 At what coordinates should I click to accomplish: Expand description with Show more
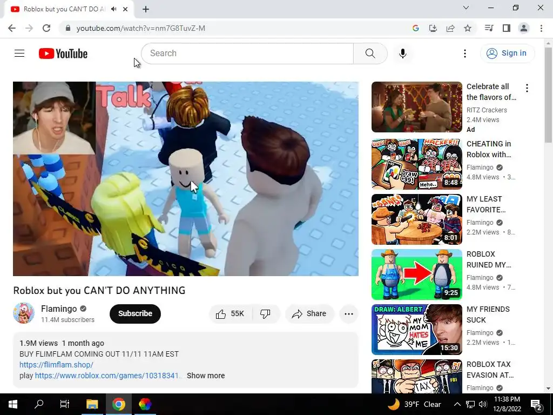206,376
